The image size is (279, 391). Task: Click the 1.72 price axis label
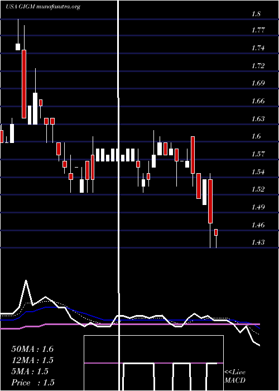(x=258, y=66)
